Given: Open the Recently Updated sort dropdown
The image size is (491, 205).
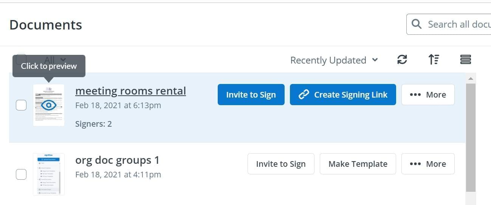Looking at the screenshot, I should (334, 60).
